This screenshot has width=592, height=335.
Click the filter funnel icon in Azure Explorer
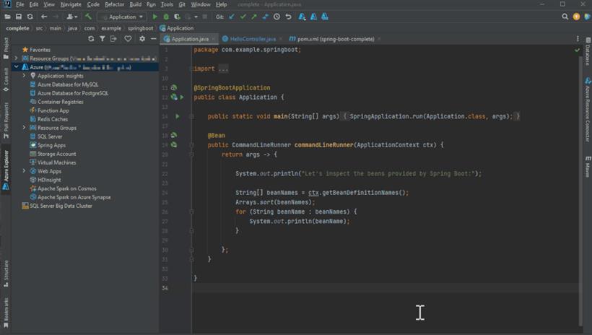click(103, 38)
